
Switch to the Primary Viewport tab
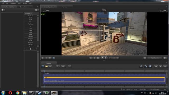point(49,7)
